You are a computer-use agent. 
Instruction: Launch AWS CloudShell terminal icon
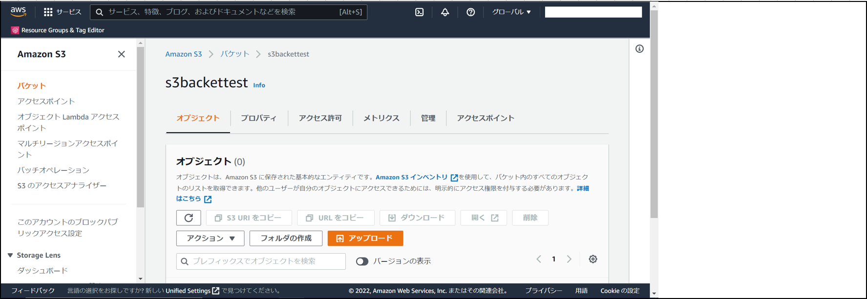419,12
